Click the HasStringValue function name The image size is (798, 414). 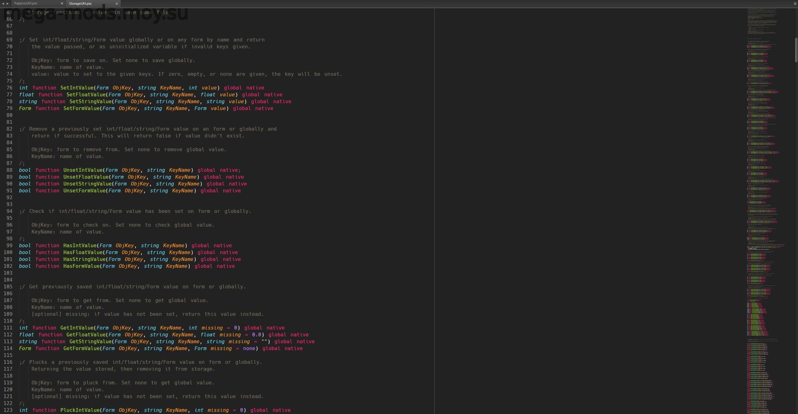(84, 259)
